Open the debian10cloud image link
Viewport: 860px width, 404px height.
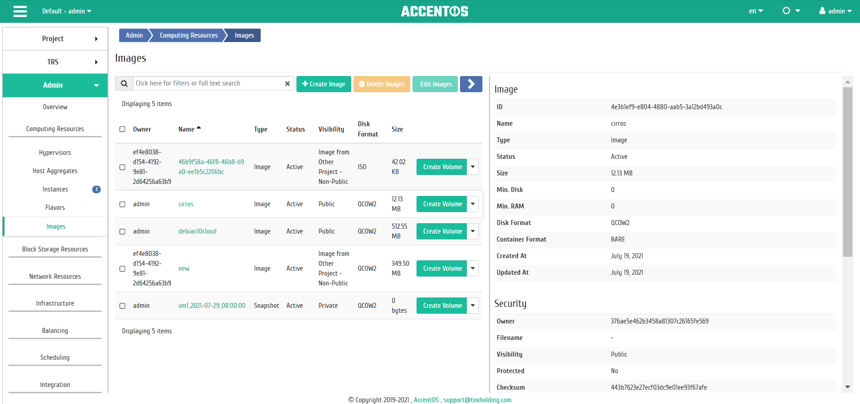point(198,231)
